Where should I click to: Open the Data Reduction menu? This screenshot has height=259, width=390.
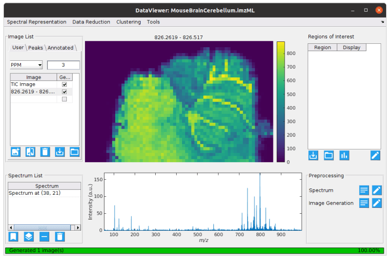(91, 22)
